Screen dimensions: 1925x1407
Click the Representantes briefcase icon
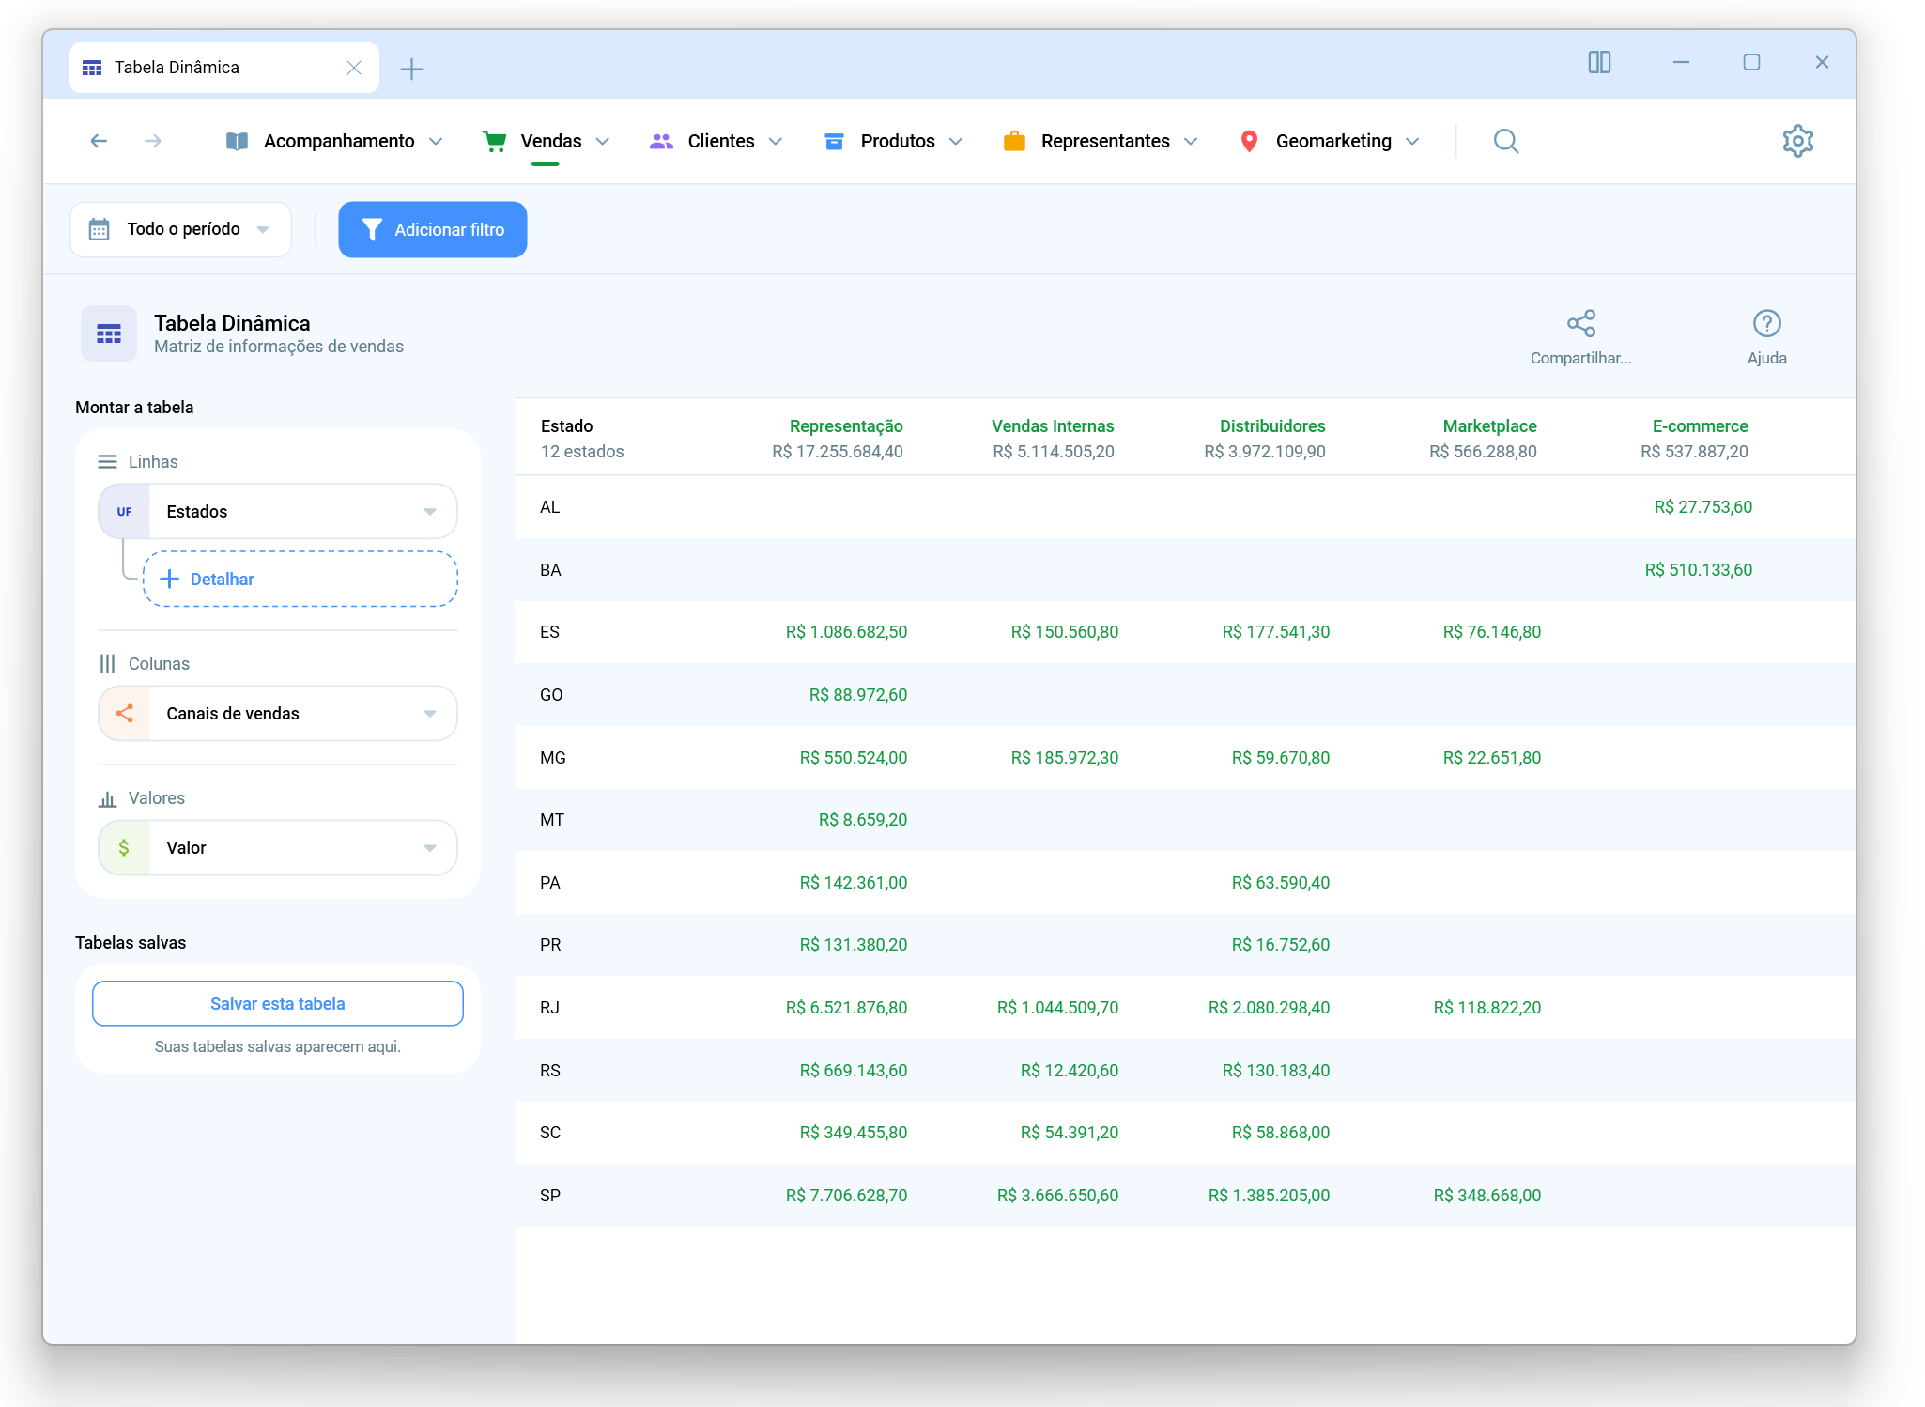coord(1014,141)
